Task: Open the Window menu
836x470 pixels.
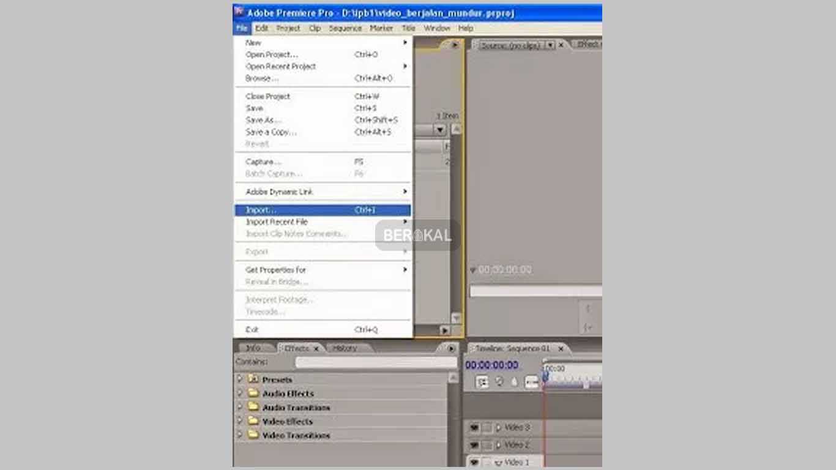Action: [x=437, y=28]
